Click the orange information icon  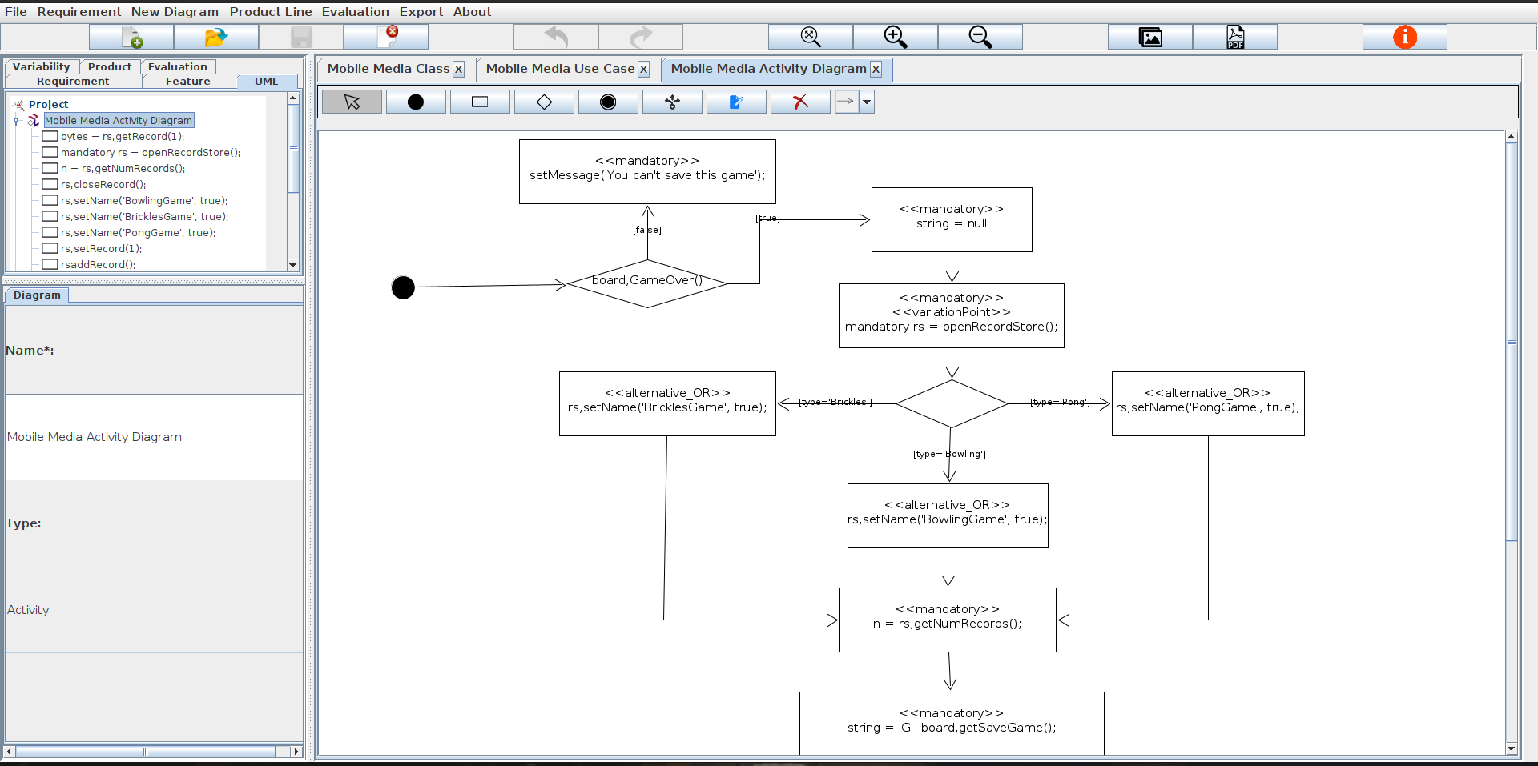[1405, 37]
